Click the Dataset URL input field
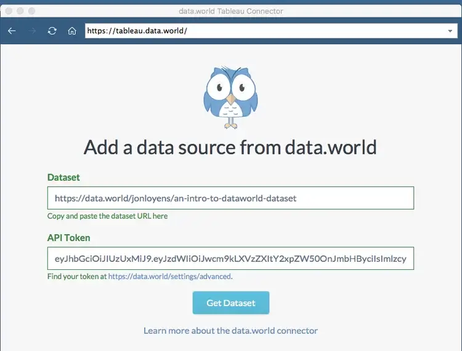This screenshot has height=351, width=462. (x=230, y=198)
